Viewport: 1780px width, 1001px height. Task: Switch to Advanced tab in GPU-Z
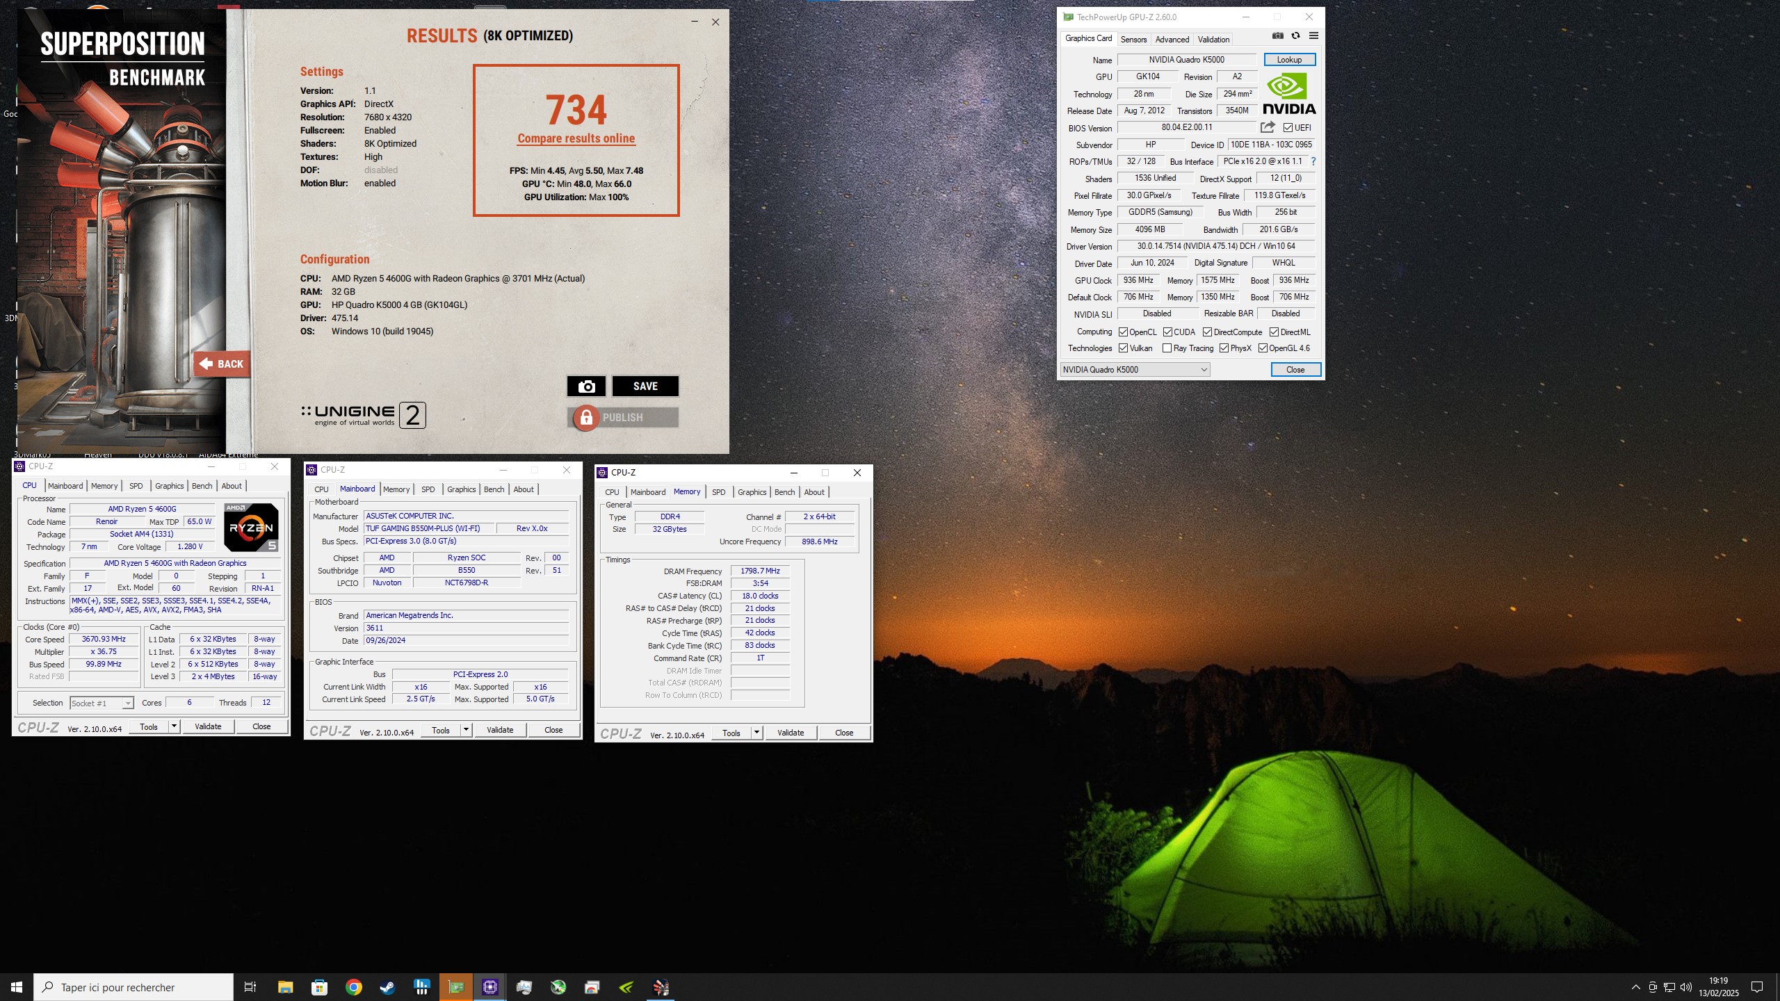pyautogui.click(x=1172, y=40)
